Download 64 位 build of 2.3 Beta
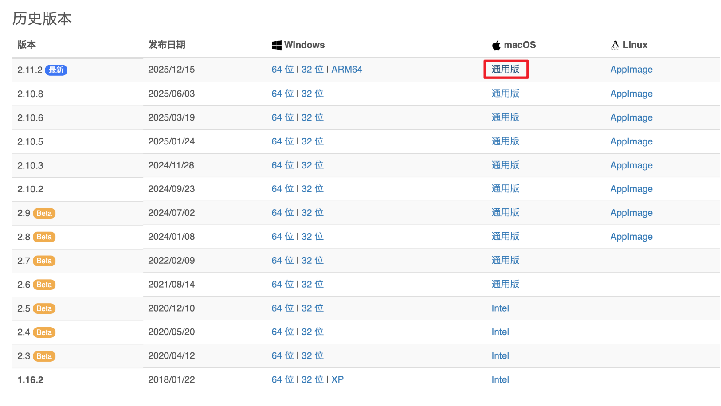The width and height of the screenshot is (721, 406). (283, 356)
